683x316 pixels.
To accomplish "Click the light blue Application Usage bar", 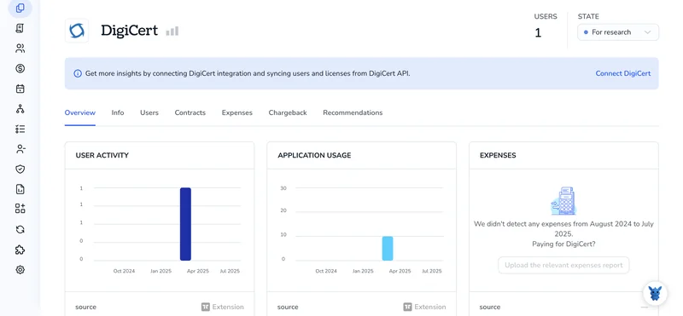I will point(388,249).
